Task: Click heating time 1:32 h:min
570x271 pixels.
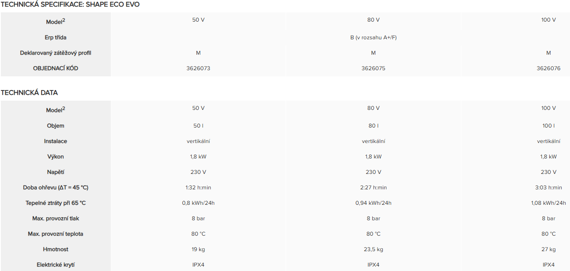Action: pos(198,188)
